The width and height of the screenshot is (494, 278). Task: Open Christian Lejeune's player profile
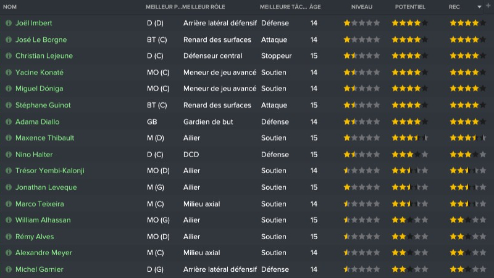[x=44, y=56]
